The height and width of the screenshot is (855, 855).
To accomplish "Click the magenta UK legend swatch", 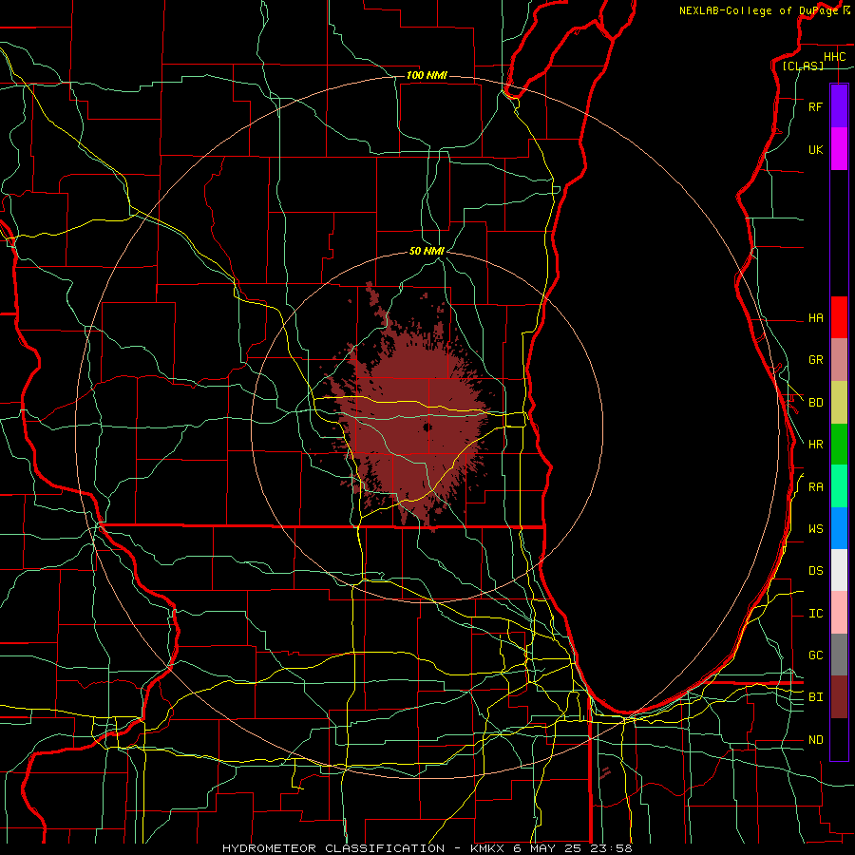I will 839,149.
